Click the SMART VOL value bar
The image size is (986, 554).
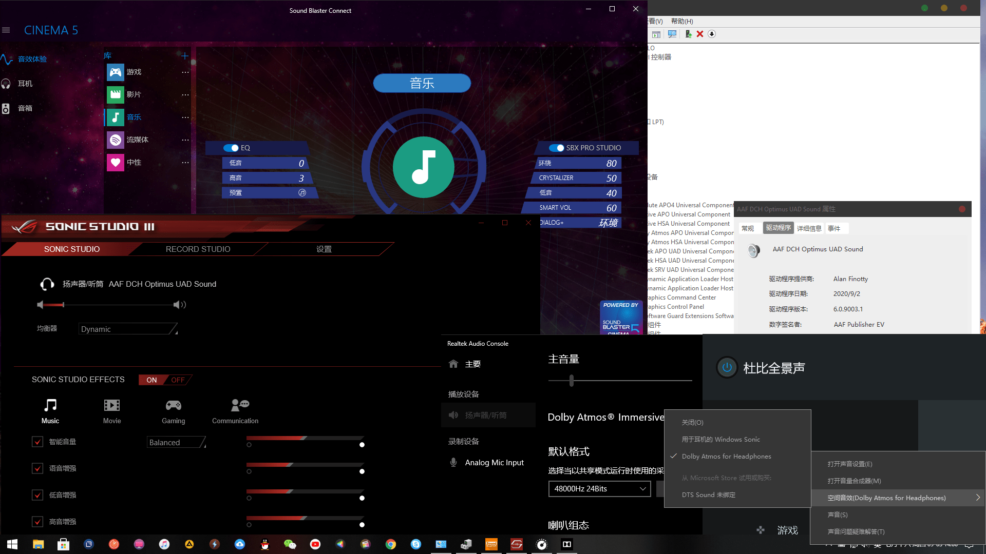(572, 208)
